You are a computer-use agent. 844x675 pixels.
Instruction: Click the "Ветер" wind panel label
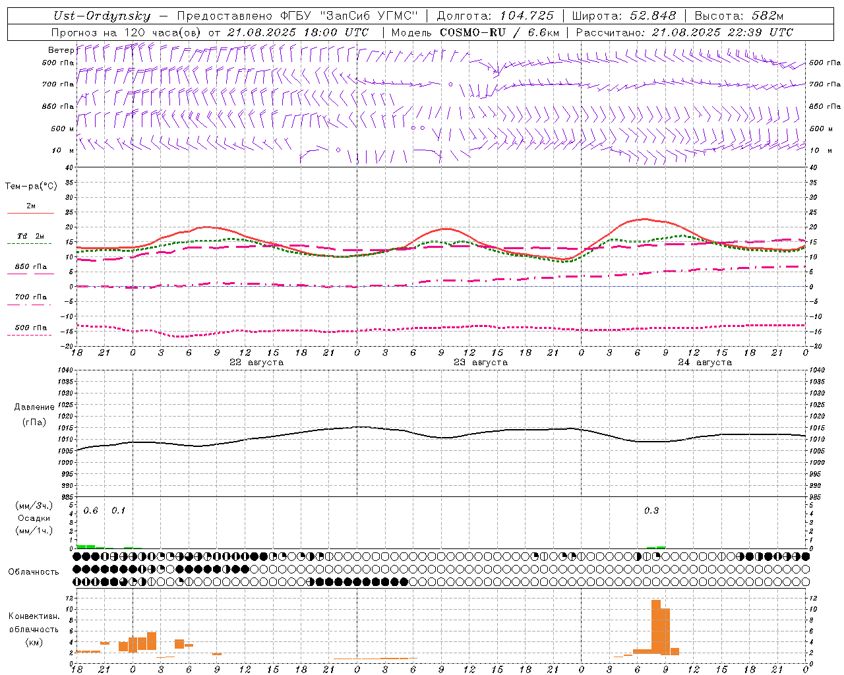tap(61, 50)
